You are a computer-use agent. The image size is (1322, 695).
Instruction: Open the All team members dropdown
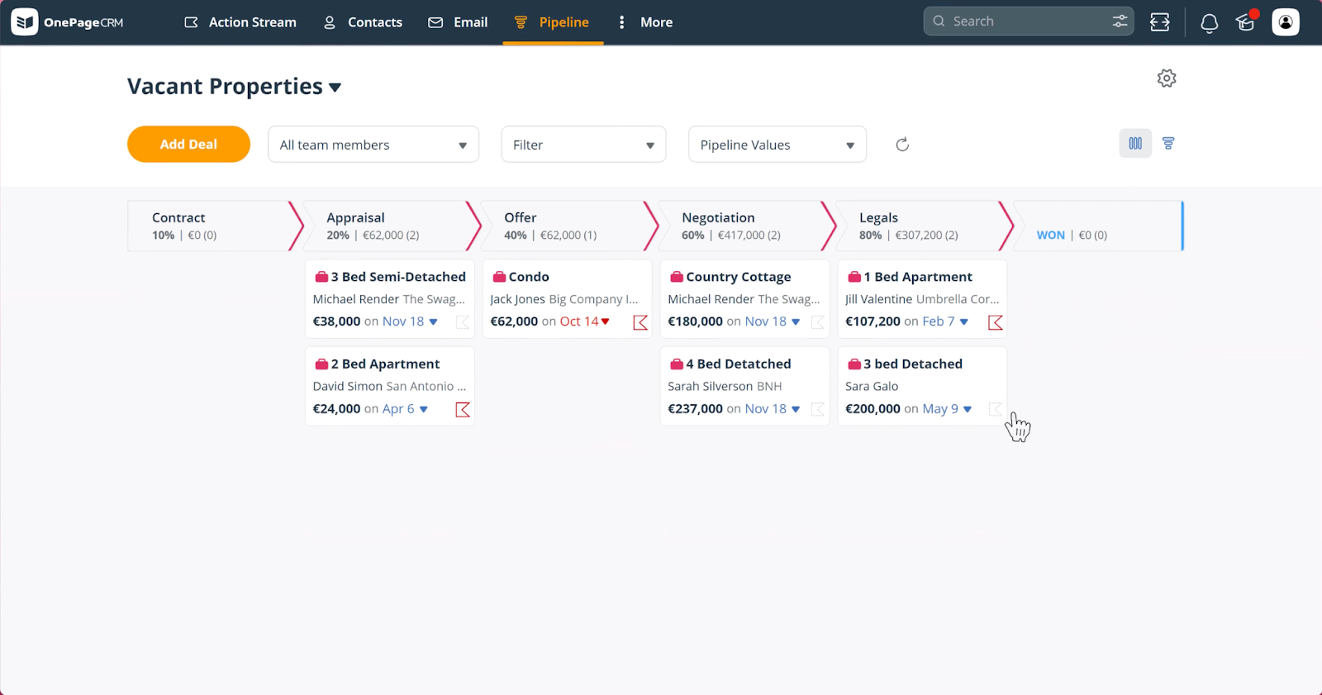[373, 145]
